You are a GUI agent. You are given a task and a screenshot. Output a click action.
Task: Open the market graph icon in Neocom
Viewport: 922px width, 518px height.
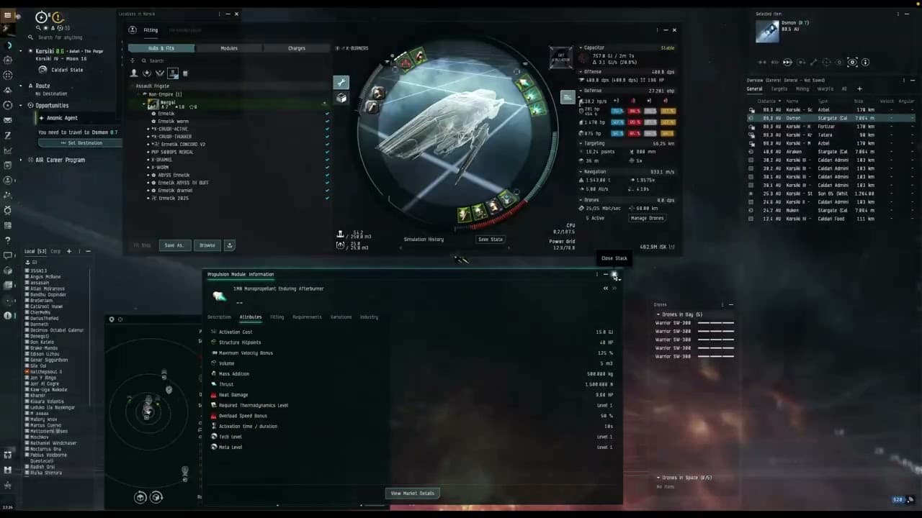7,150
